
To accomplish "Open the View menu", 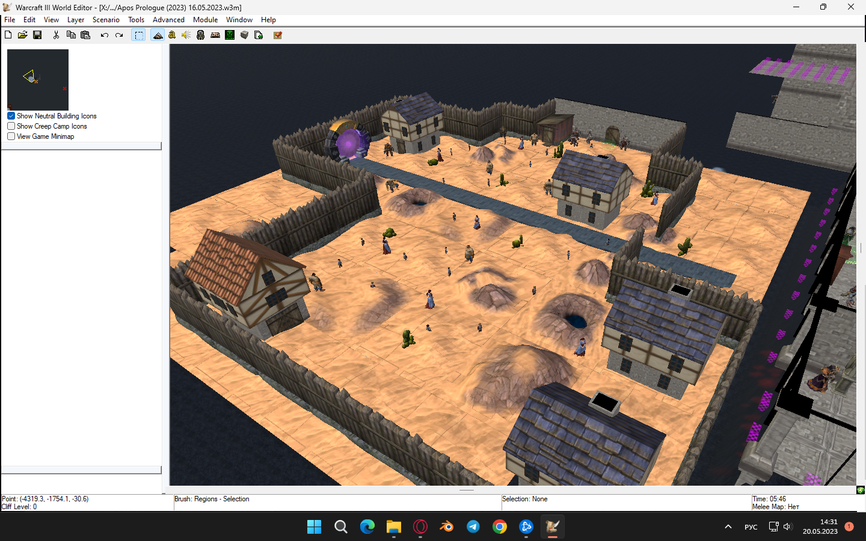I will (x=51, y=20).
